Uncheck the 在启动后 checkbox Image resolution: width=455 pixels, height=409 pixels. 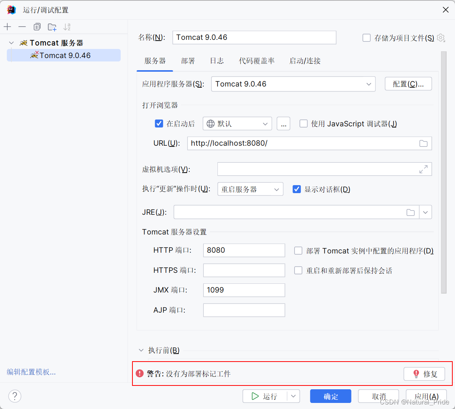pyautogui.click(x=159, y=124)
